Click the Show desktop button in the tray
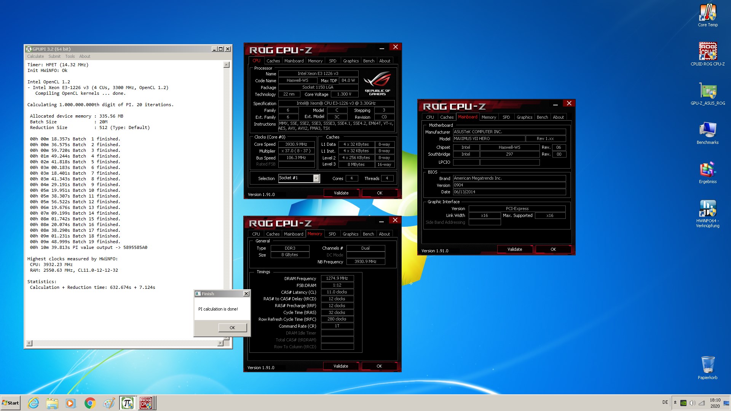The width and height of the screenshot is (731, 411). (x=727, y=403)
